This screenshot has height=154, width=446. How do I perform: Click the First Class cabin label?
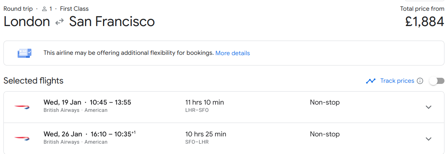(x=74, y=9)
